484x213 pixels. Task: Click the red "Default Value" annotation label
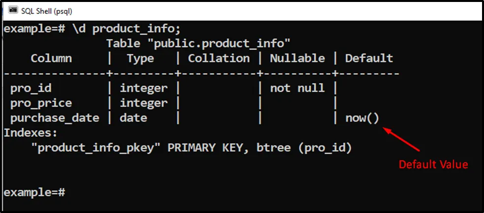433,164
